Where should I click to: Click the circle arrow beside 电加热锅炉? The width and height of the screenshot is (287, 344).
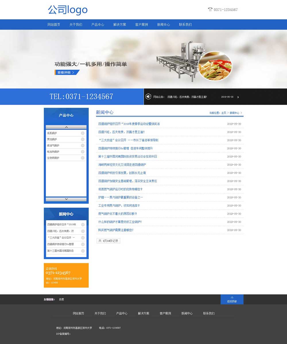pos(83,152)
